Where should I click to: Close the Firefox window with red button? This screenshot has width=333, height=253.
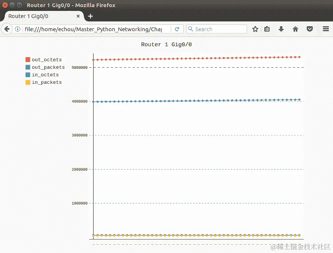point(5,5)
